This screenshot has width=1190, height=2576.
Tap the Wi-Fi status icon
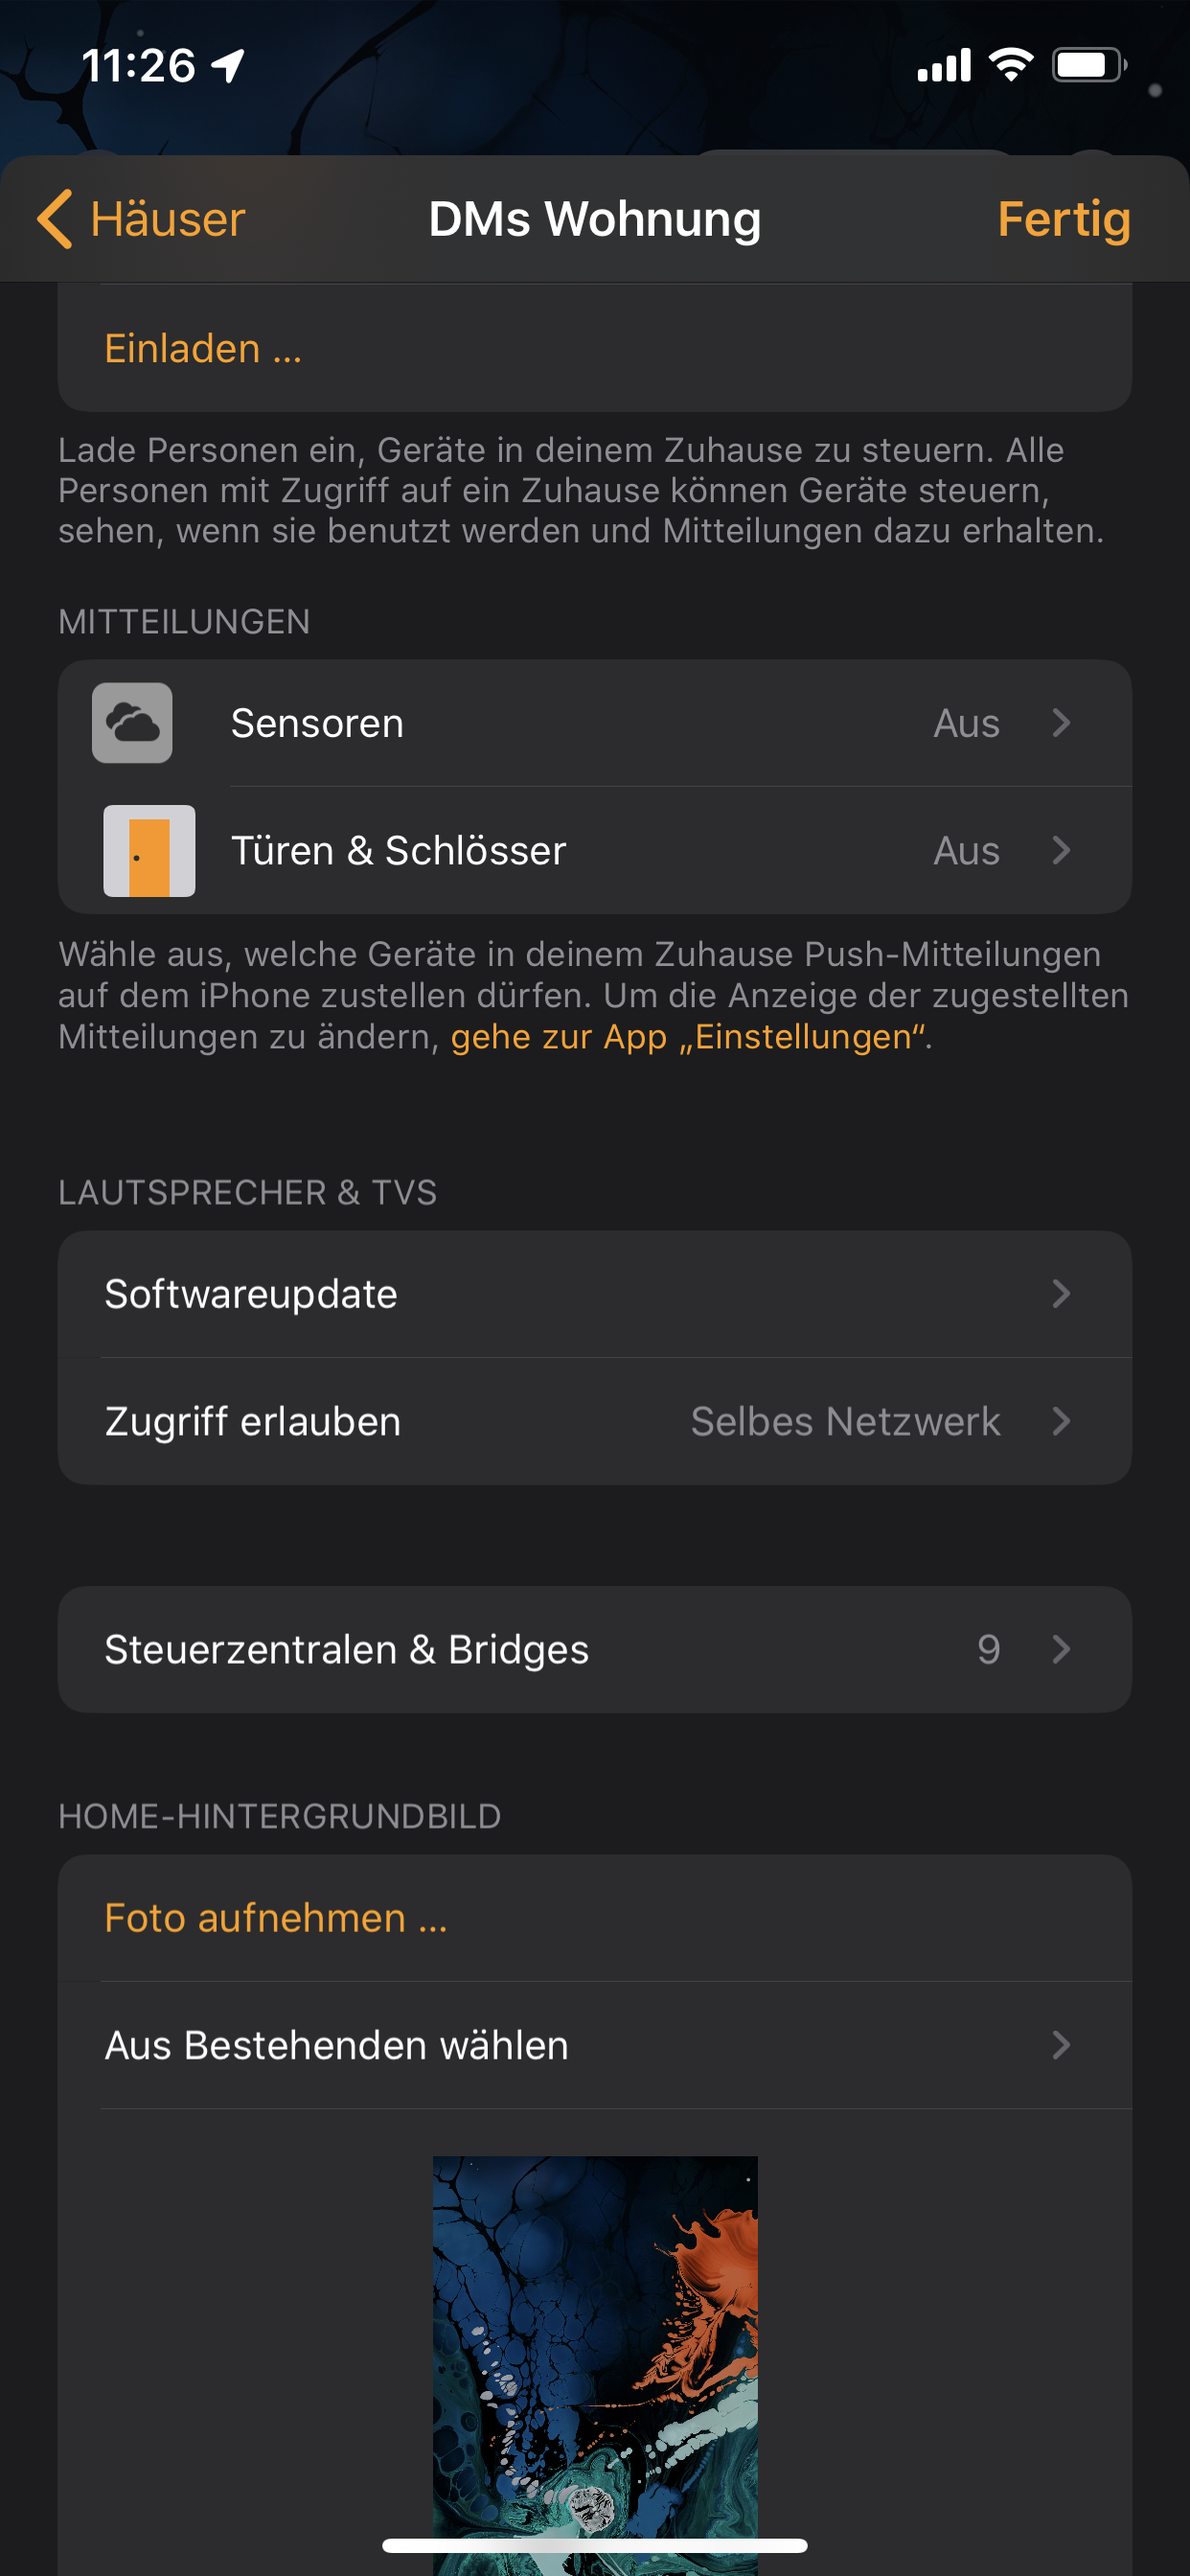coord(1010,66)
